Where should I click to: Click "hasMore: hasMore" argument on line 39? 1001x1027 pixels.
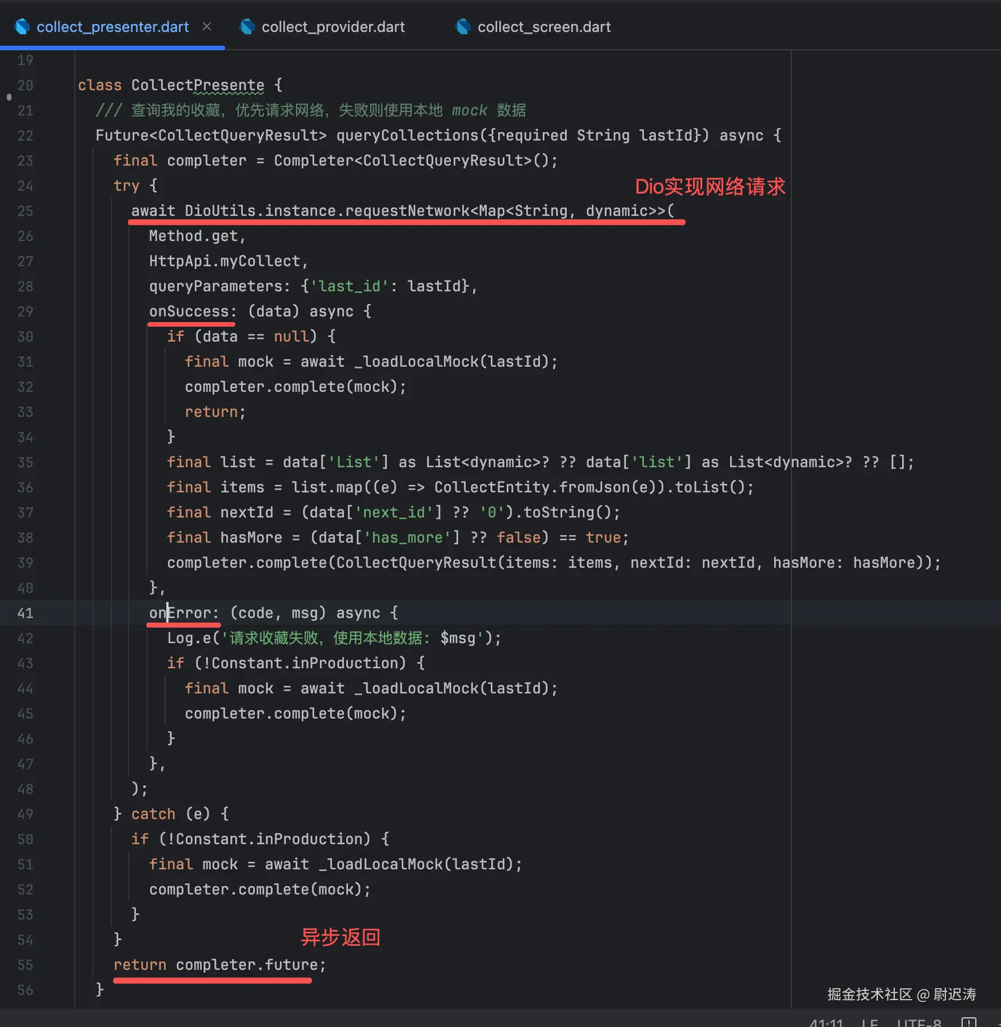[x=844, y=563]
